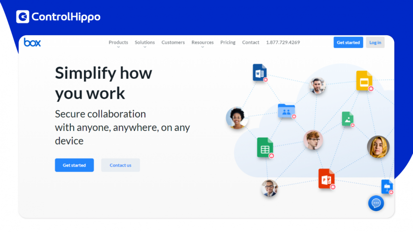Click the green spreadsheet file icon
This screenshot has width=413, height=232.
click(x=264, y=147)
